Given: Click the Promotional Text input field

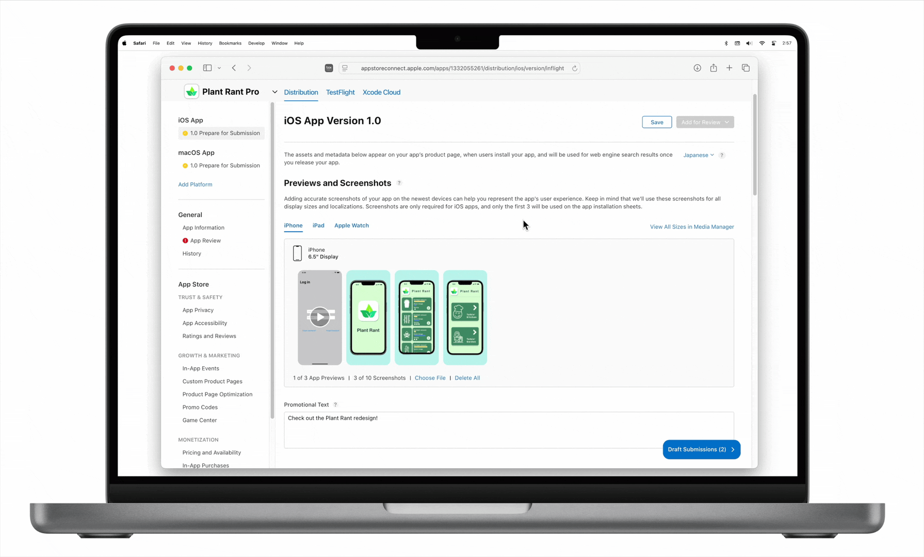Looking at the screenshot, I should click(x=509, y=430).
